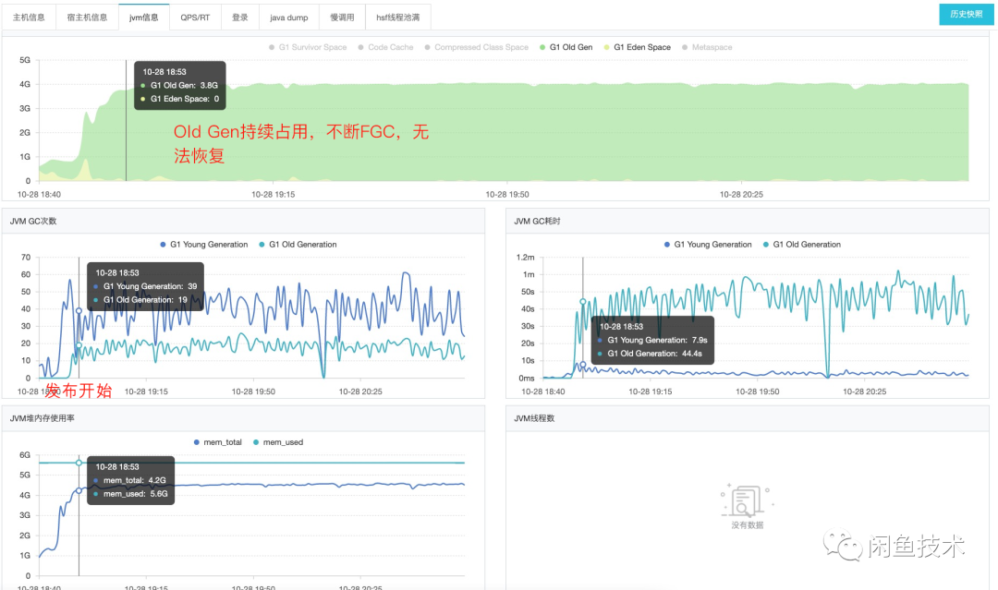Image resolution: width=998 pixels, height=590 pixels.
Task: Toggle Code Cache legend series
Action: [385, 47]
